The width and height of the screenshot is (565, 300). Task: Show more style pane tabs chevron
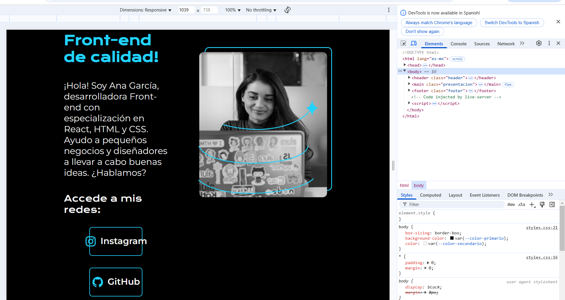click(551, 195)
